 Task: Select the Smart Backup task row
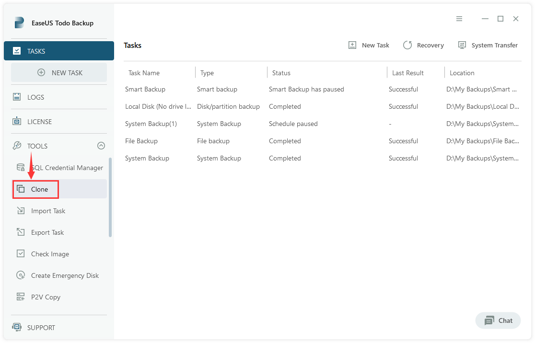pyautogui.click(x=145, y=89)
